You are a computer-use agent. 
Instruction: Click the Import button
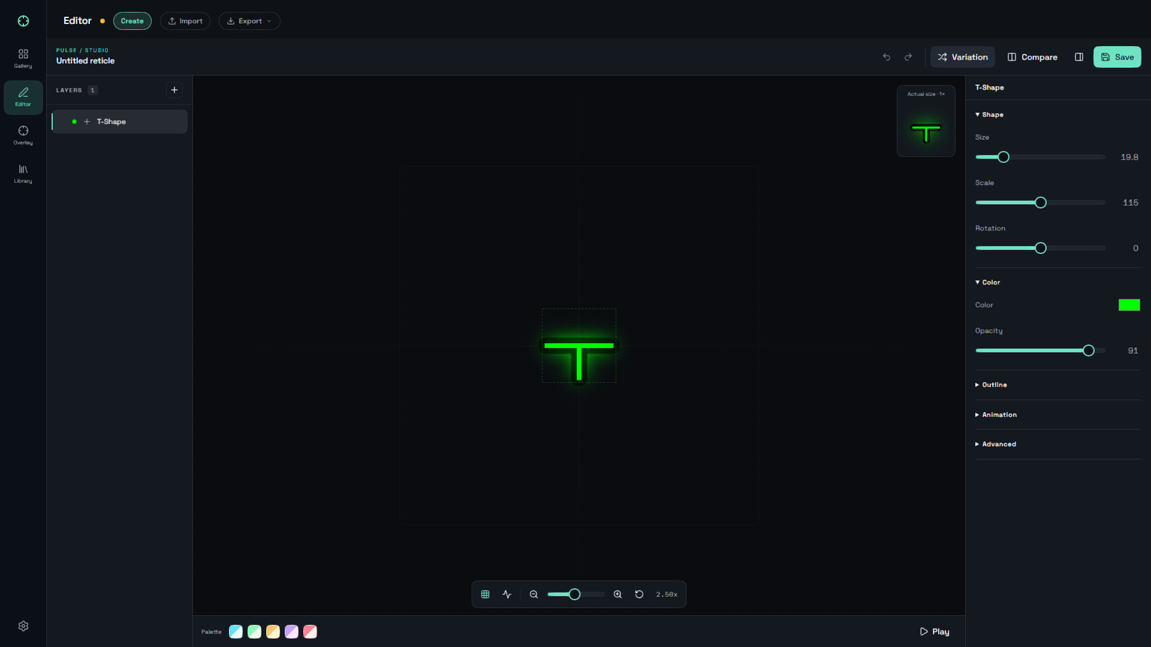[185, 21]
